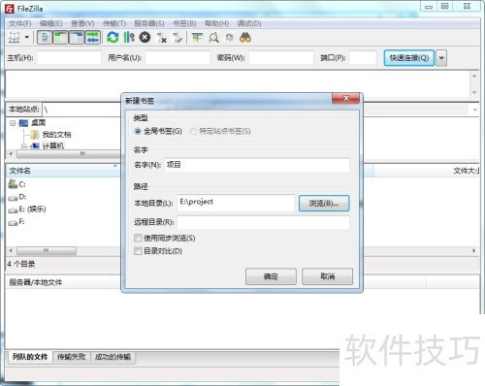Focus the 密码(W) password field

(x=281, y=58)
